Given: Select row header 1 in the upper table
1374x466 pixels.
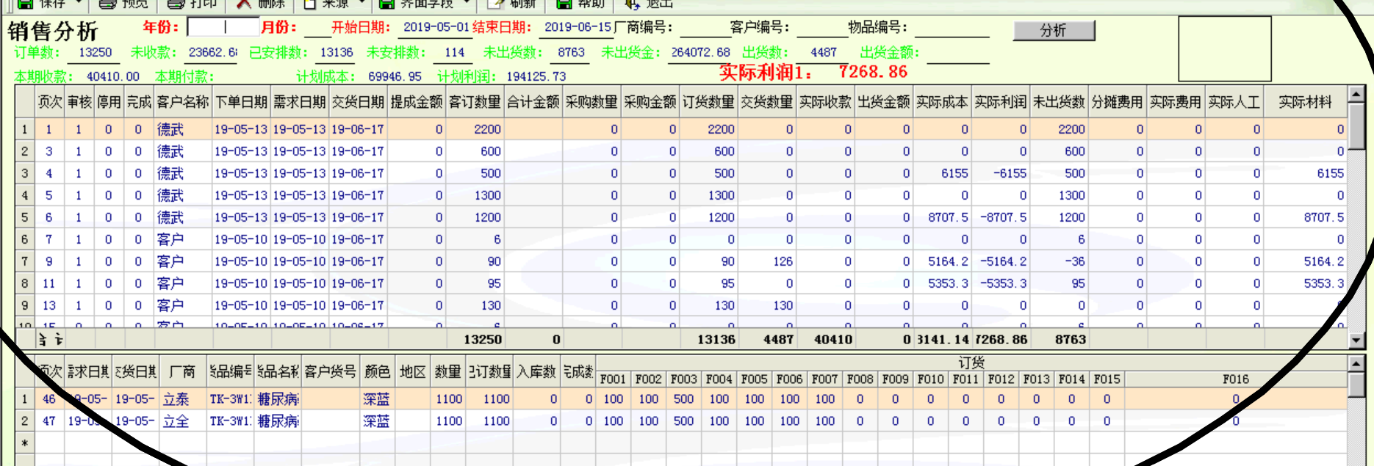Looking at the screenshot, I should click(x=25, y=129).
